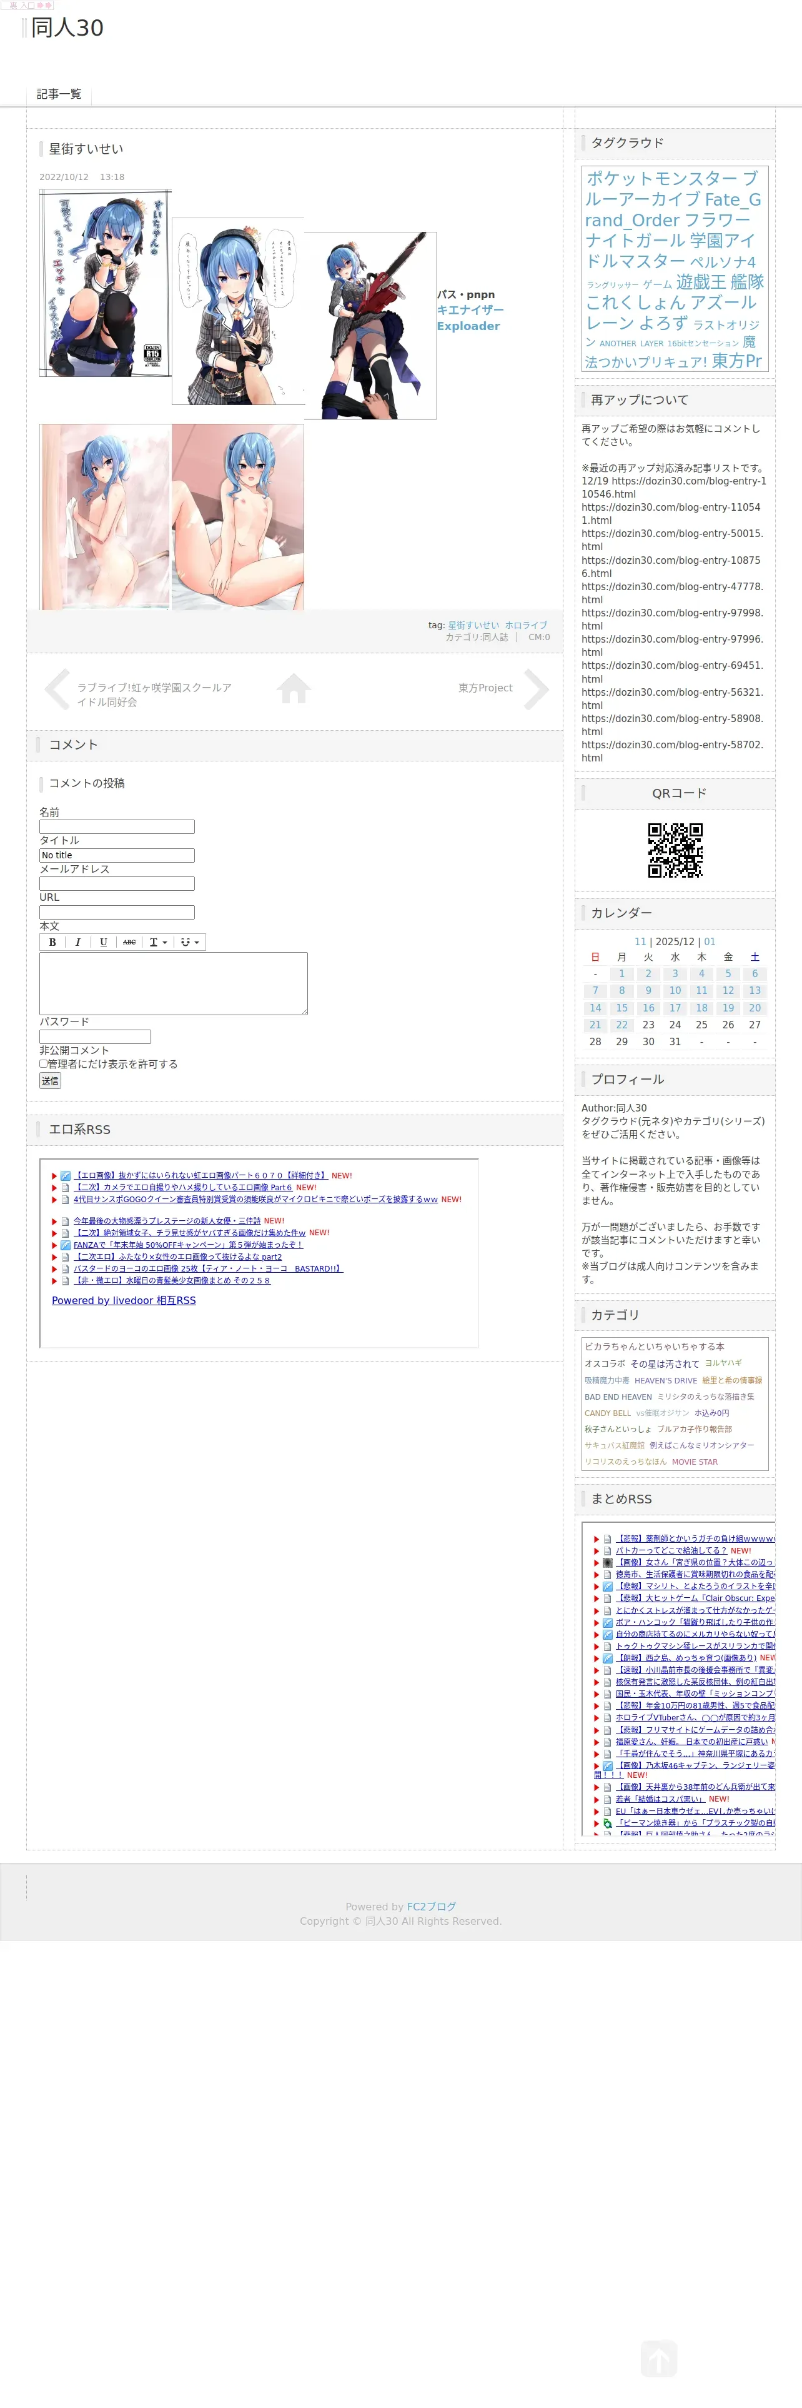The width and height of the screenshot is (802, 2408).
Task: Open RSS item 今年最後の大物感漂うプレステージ
Action: 166,1221
